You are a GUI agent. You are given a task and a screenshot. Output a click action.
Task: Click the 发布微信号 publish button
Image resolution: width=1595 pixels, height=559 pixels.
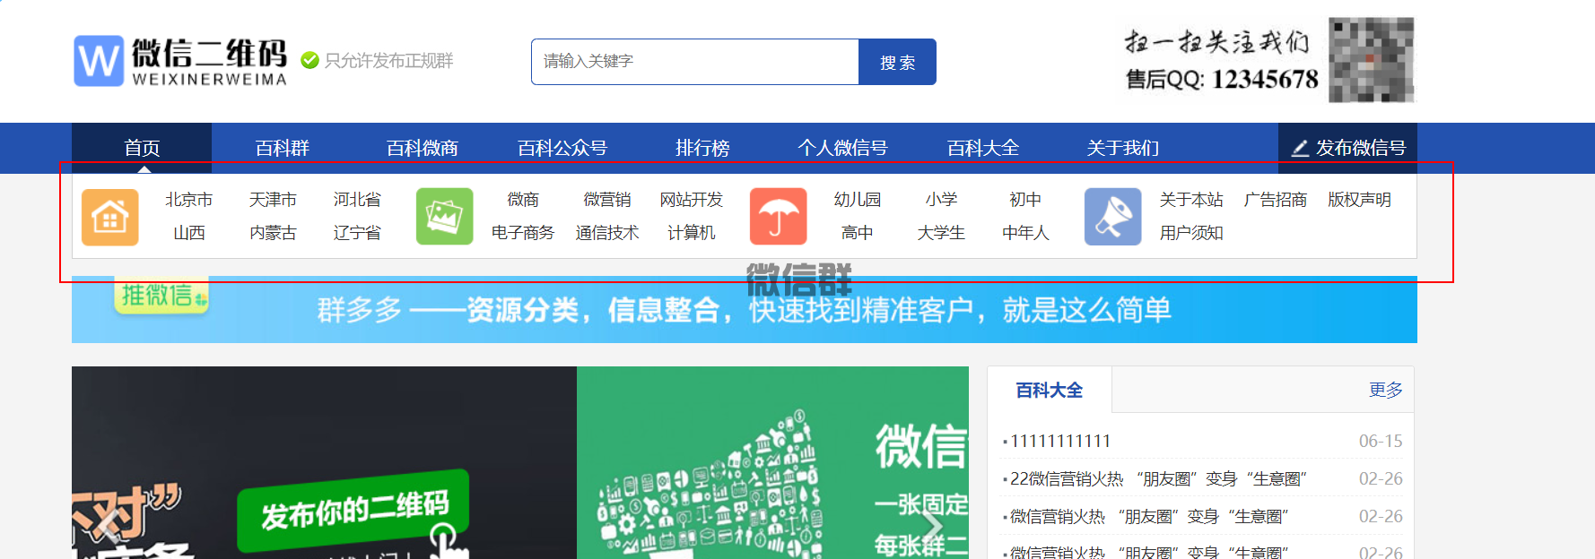click(x=1347, y=148)
